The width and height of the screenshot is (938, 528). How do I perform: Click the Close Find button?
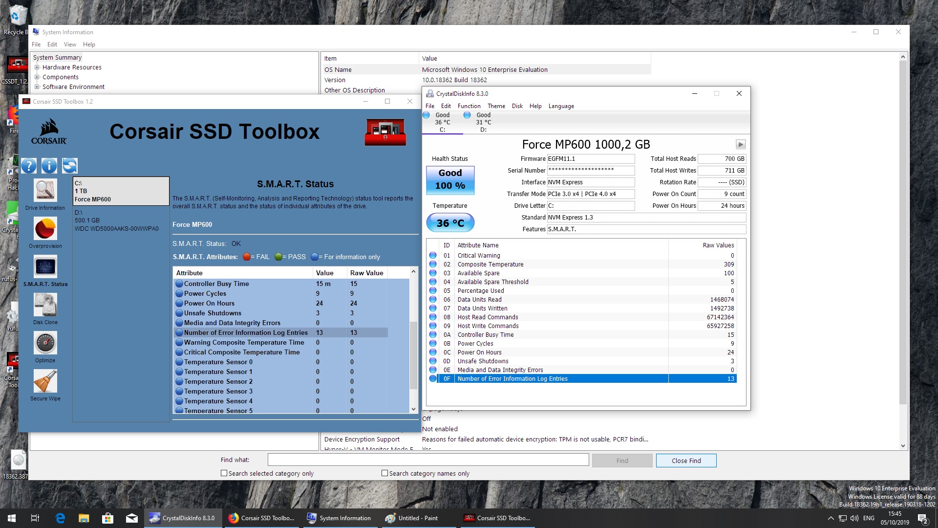click(686, 461)
